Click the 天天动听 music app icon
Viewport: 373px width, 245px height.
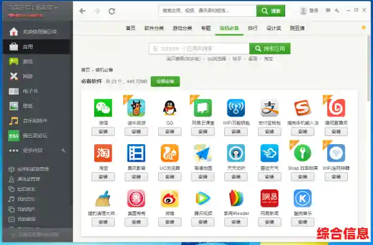tap(236, 153)
